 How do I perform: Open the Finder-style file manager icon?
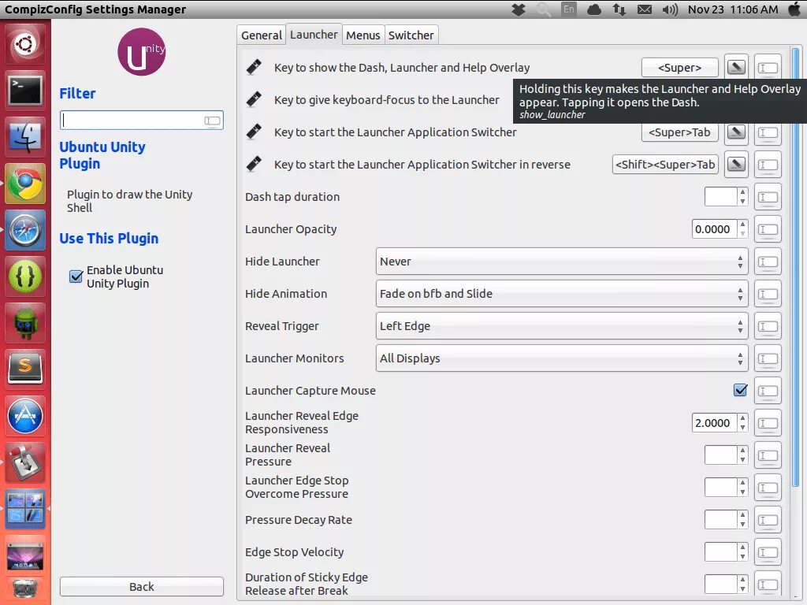[x=25, y=137]
